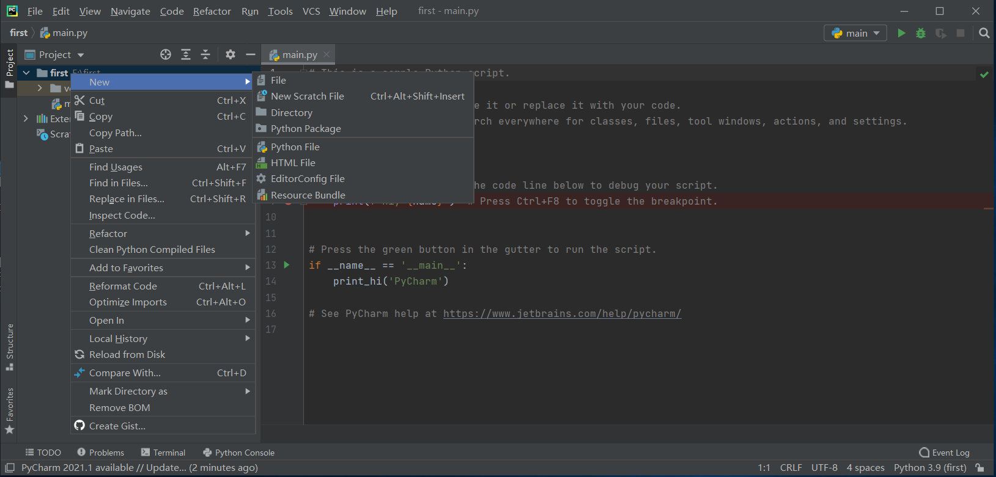
Task: Create a new HTML File
Action: pyautogui.click(x=363, y=162)
